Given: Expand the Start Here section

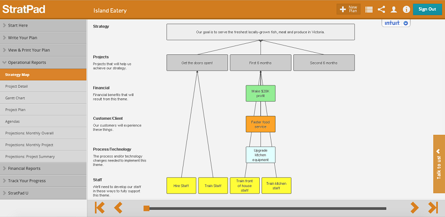Looking at the screenshot, I should click(x=43, y=25).
